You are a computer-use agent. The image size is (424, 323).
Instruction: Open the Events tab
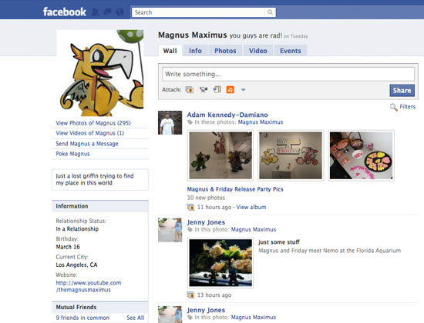click(x=291, y=51)
